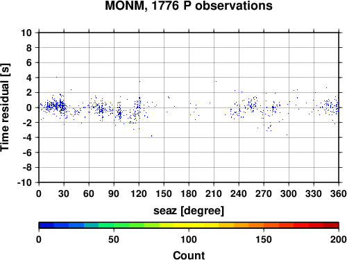Click the x-axis tick label 90

(114, 193)
